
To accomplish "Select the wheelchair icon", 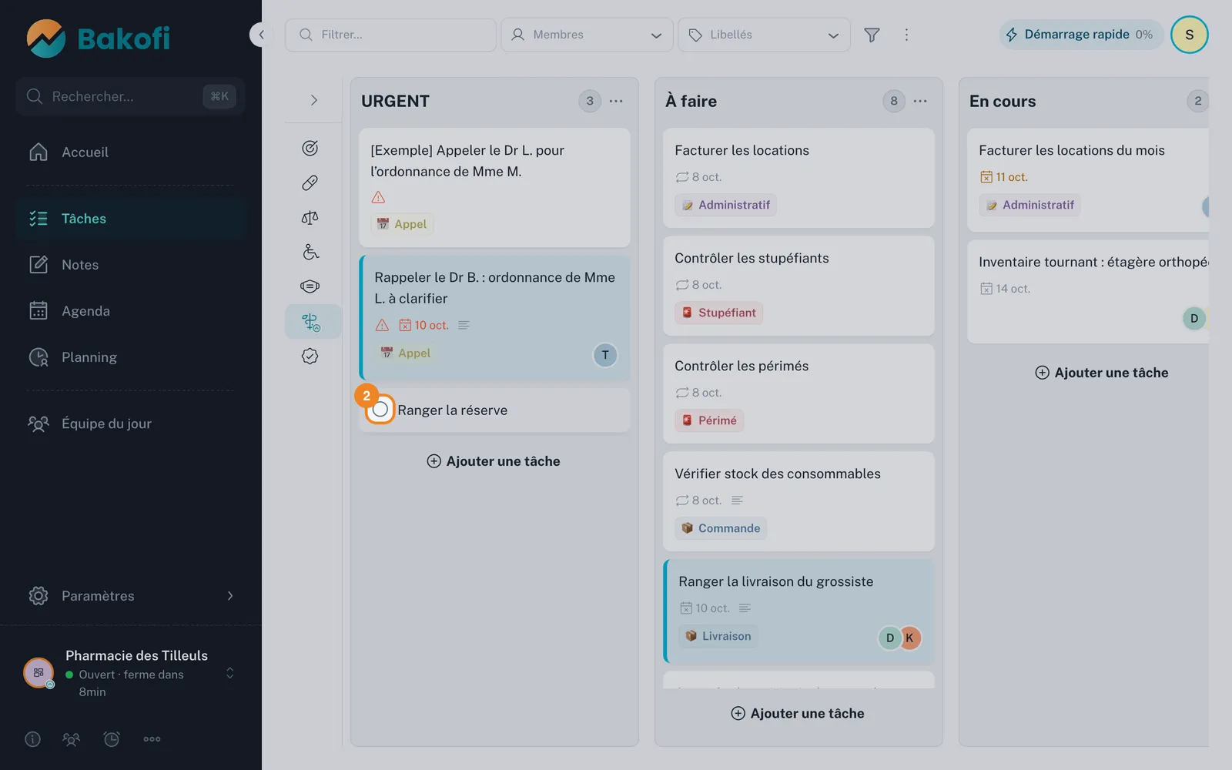I will tap(310, 252).
